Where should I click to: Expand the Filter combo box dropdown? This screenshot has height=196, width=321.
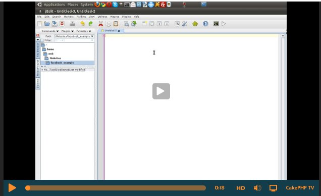point(92,40)
